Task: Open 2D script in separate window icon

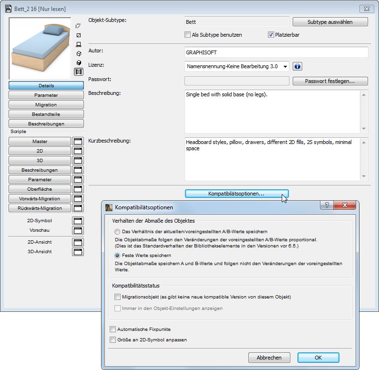Action: pyautogui.click(x=78, y=151)
